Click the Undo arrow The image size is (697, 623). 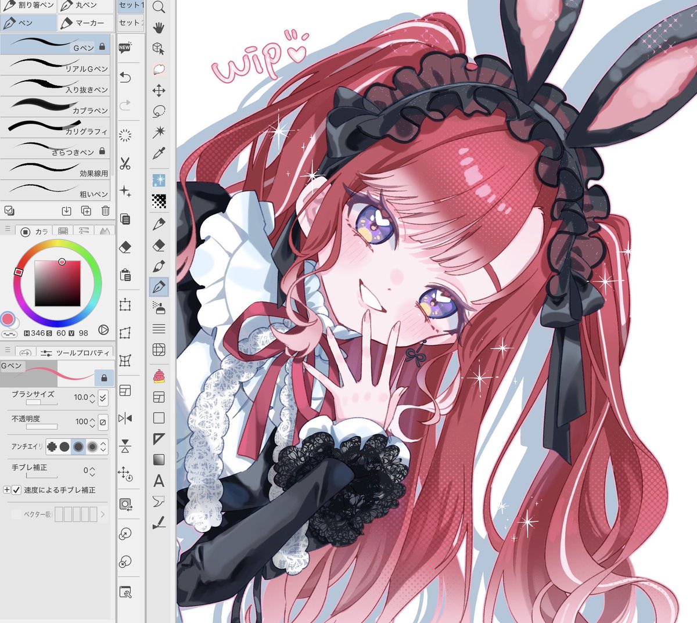[125, 77]
